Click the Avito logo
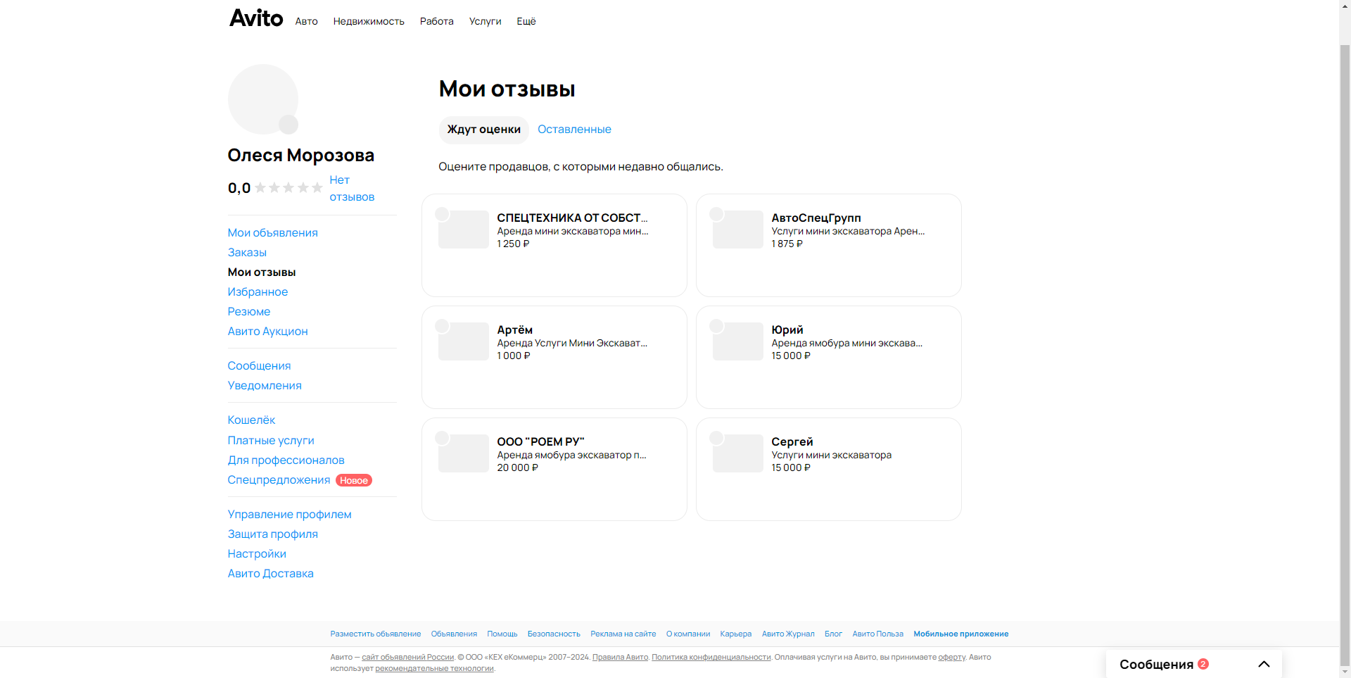 point(256,18)
